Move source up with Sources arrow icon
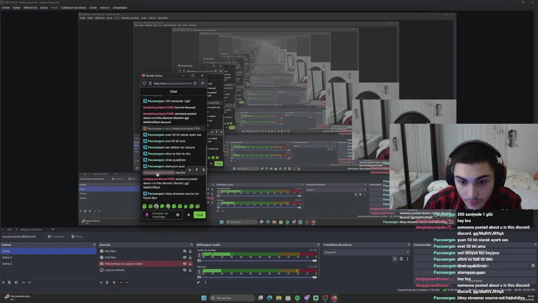The height and width of the screenshot is (303, 538). [x=121, y=282]
